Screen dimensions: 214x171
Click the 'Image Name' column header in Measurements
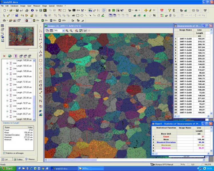(185, 30)
